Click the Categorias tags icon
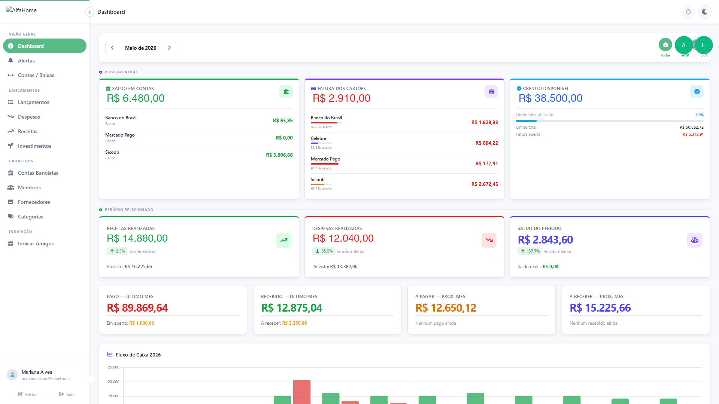The height and width of the screenshot is (404, 719). pyautogui.click(x=10, y=217)
